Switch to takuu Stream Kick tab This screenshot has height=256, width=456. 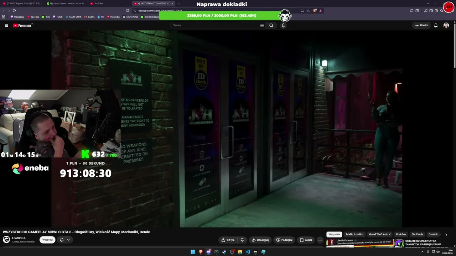[x=66, y=4]
